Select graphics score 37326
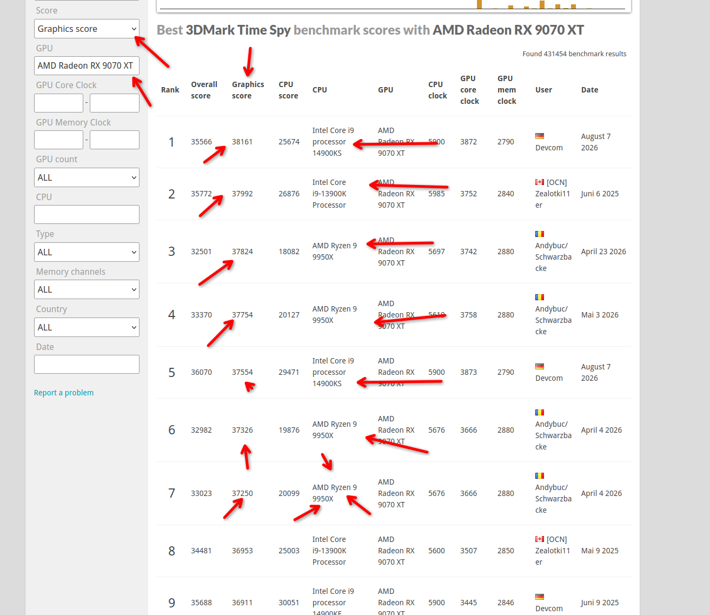This screenshot has height=615, width=710. [242, 430]
